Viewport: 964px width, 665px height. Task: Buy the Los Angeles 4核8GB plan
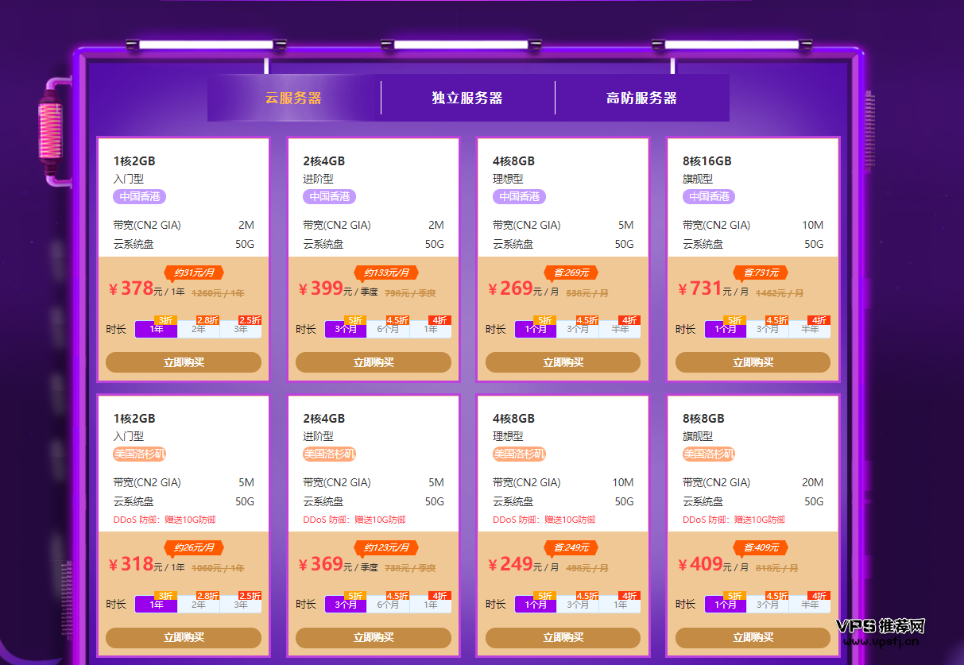click(563, 637)
